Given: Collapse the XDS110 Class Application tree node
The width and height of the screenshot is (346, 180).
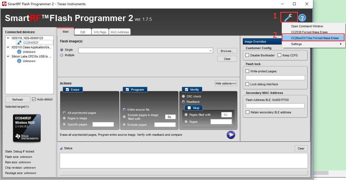Looking at the screenshot, I should tap(8, 47).
